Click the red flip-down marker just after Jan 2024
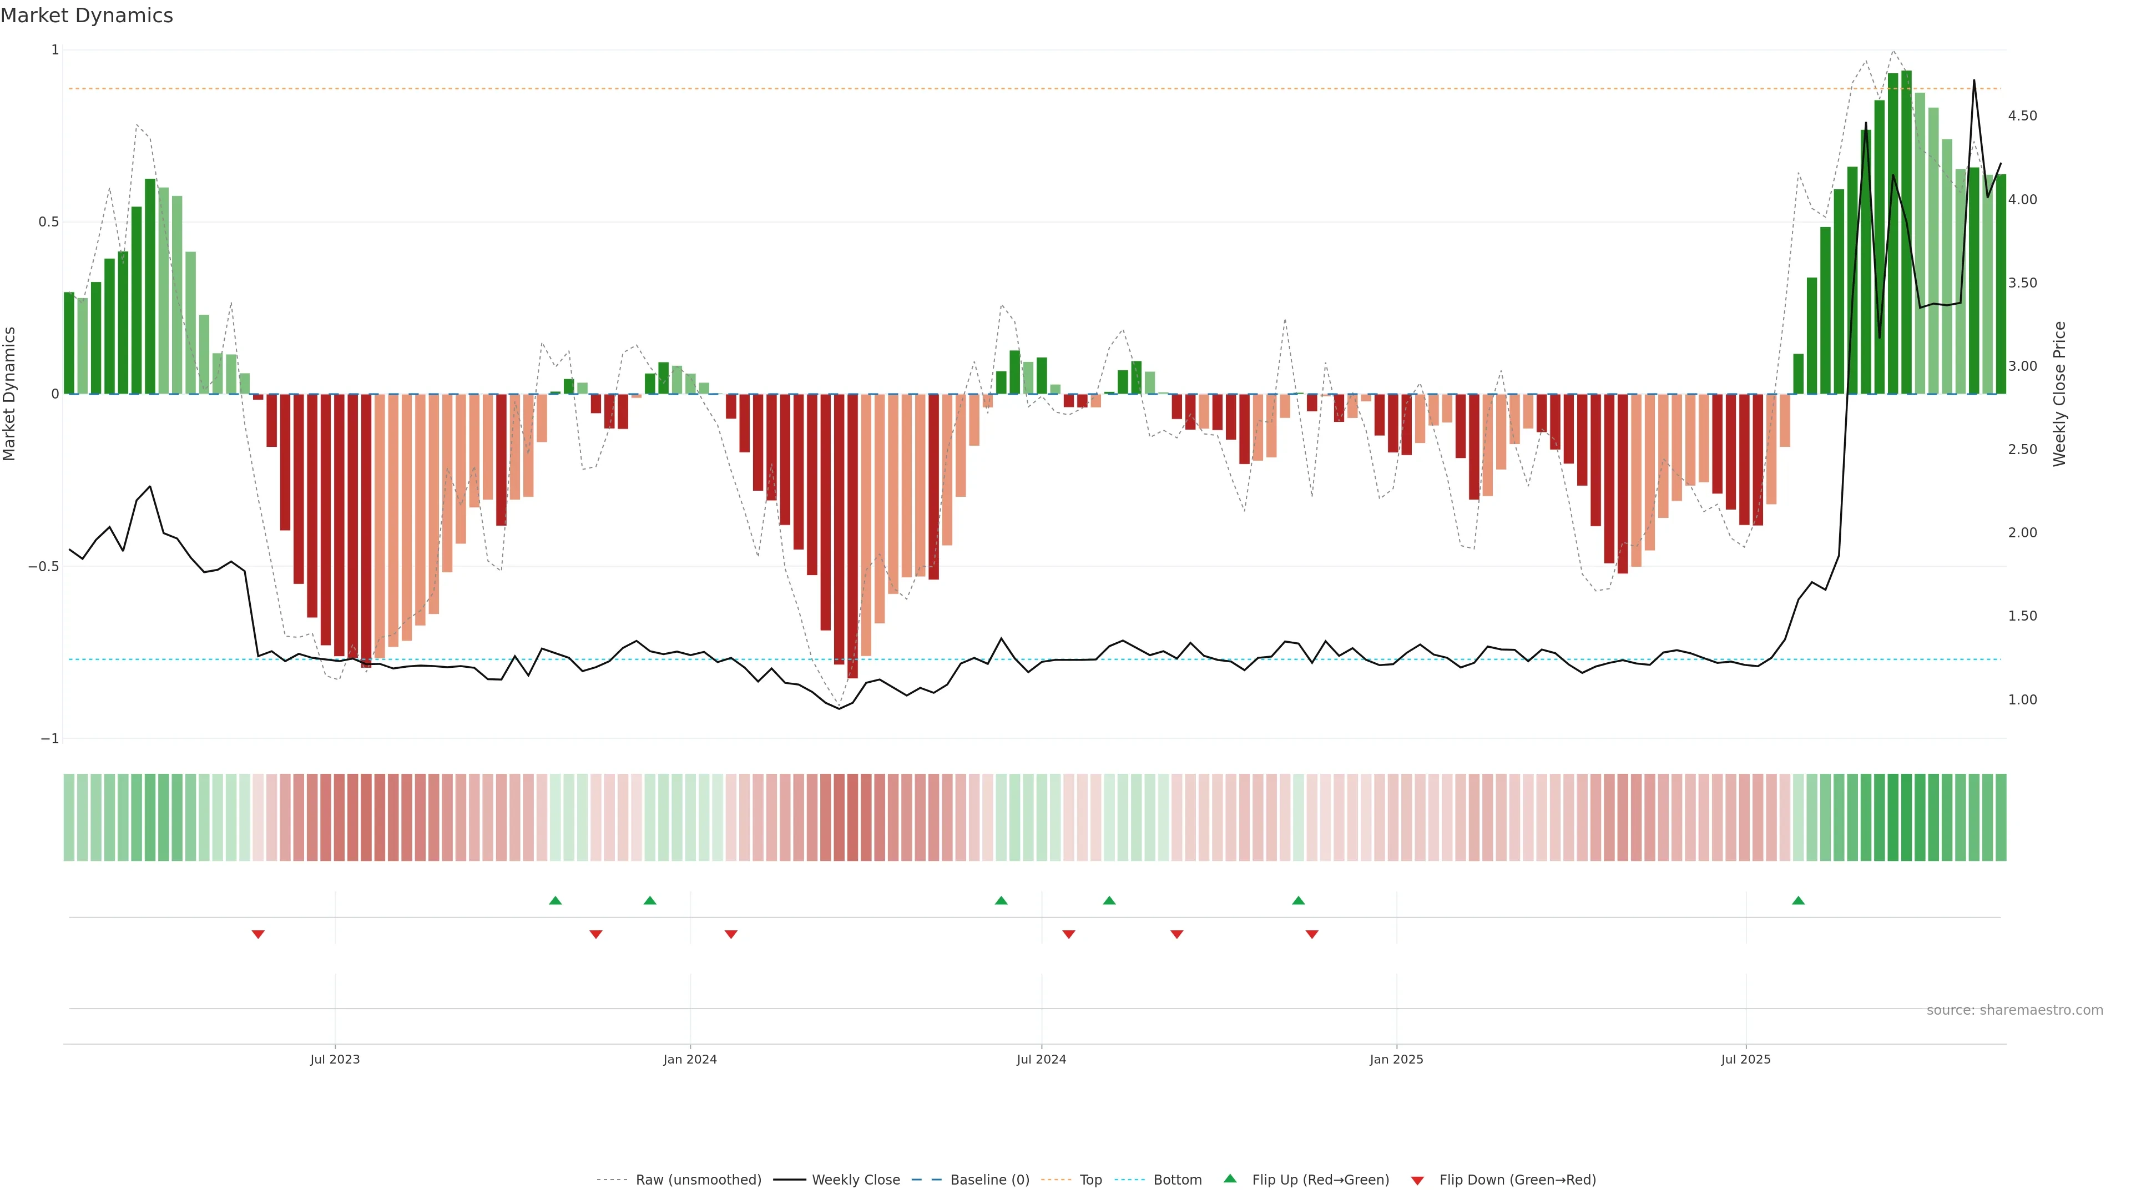Image resolution: width=2131 pixels, height=1199 pixels. pos(730,934)
